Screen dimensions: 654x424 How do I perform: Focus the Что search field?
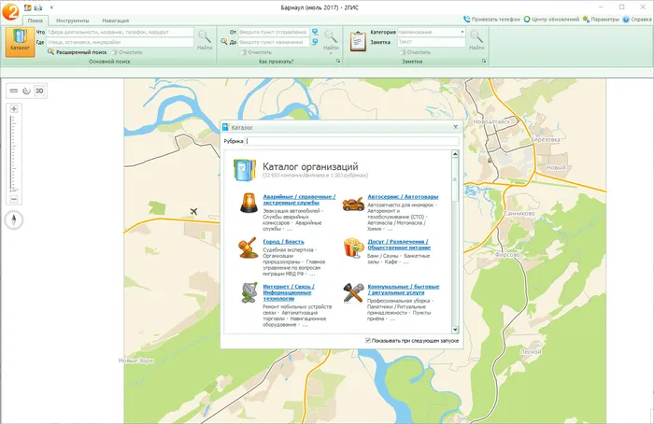coord(121,32)
